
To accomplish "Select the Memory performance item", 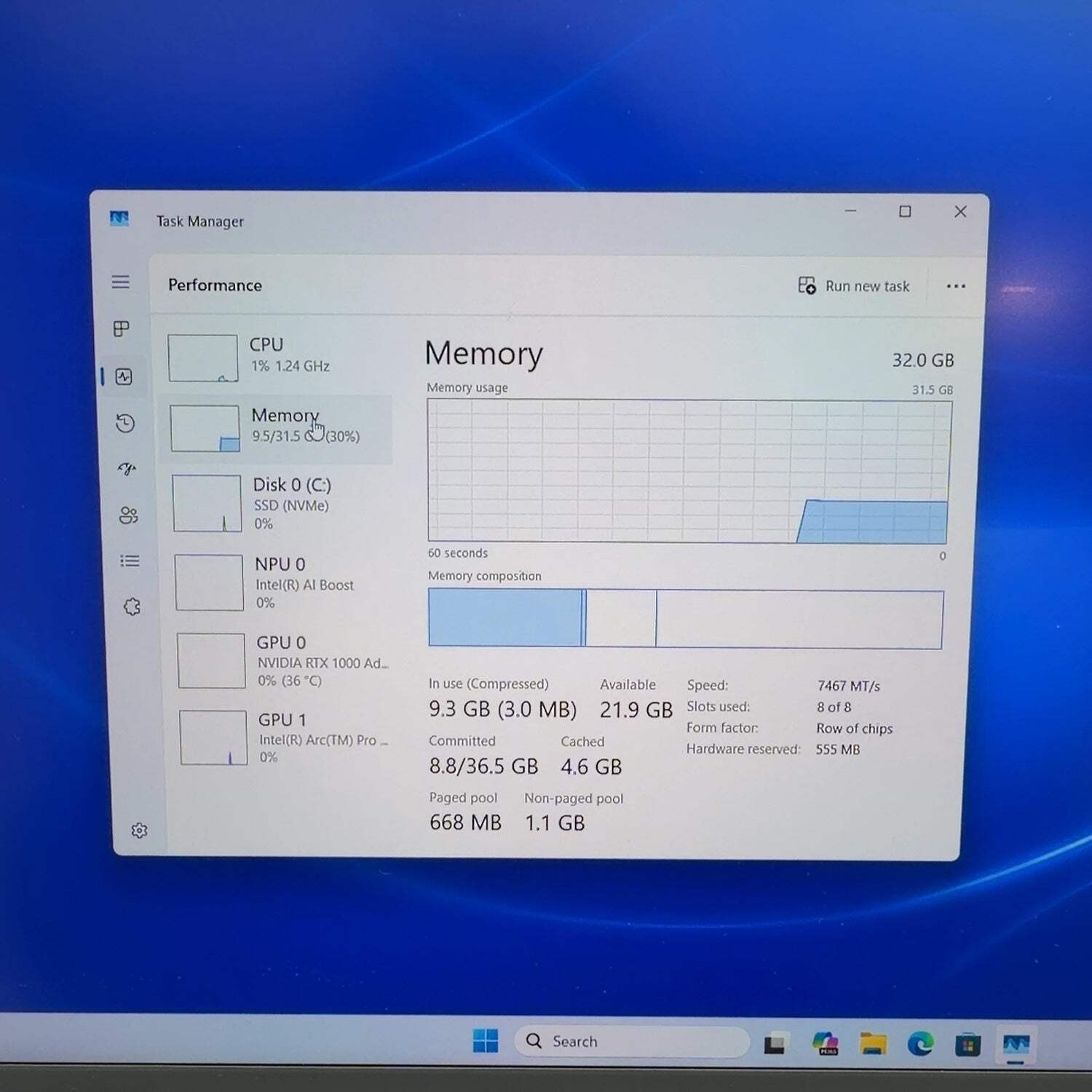I will tap(277, 429).
